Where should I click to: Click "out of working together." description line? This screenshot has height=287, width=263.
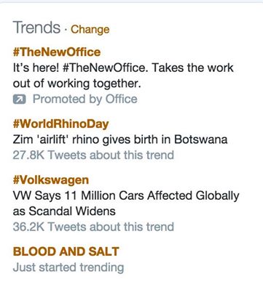(76, 84)
